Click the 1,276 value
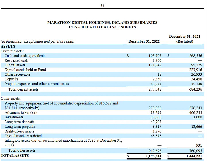Viewport: 207px width, 161px height. (x=157, y=131)
